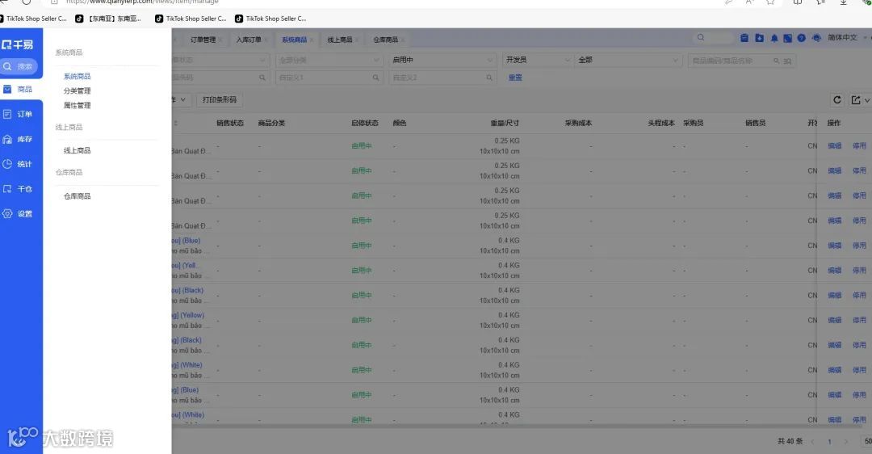Viewport: 872px width, 454px height.
Task: Open the 库存 section in the sidebar
Action: pyautogui.click(x=18, y=139)
